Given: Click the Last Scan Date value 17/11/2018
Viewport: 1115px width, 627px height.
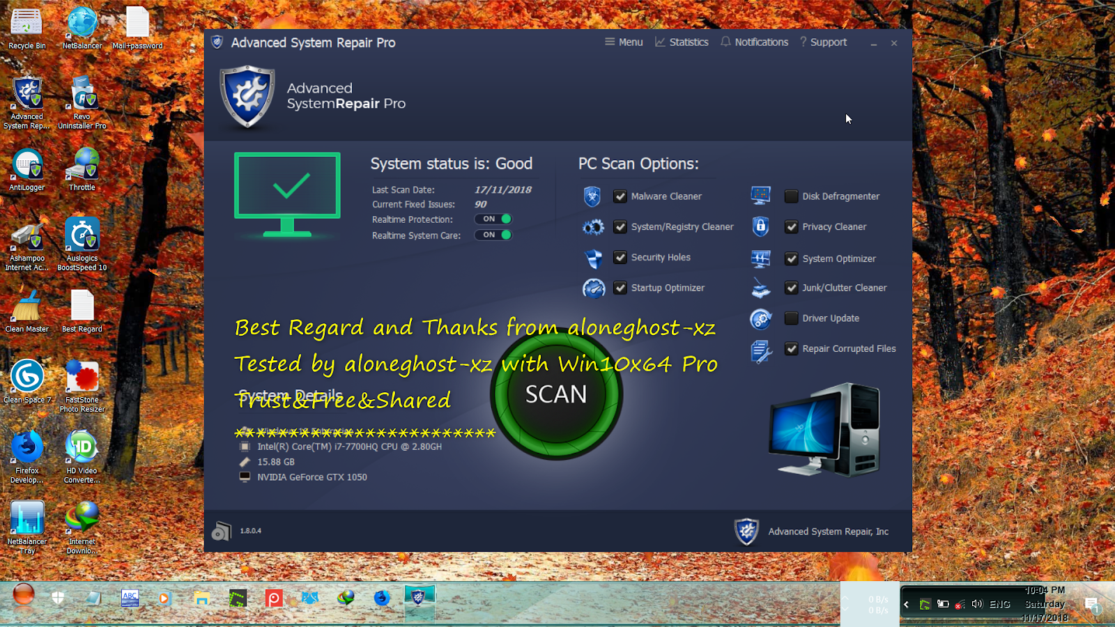Looking at the screenshot, I should coord(503,189).
